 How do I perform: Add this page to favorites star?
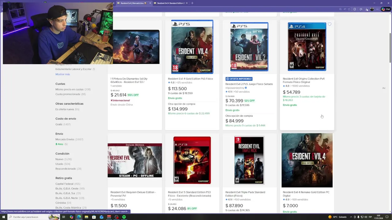(349, 9)
